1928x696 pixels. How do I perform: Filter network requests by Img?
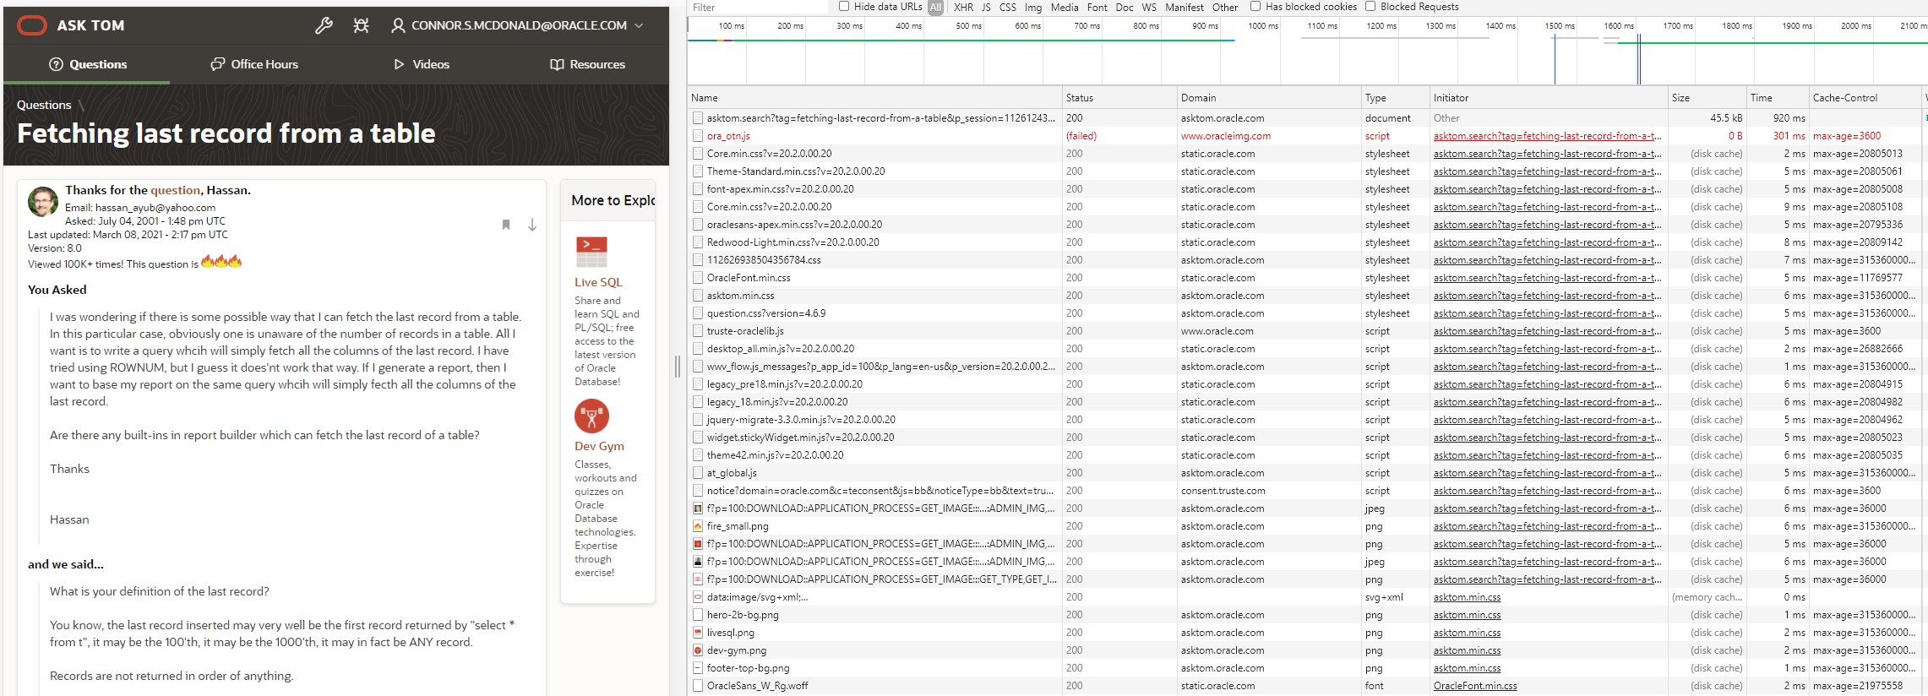(x=1033, y=7)
